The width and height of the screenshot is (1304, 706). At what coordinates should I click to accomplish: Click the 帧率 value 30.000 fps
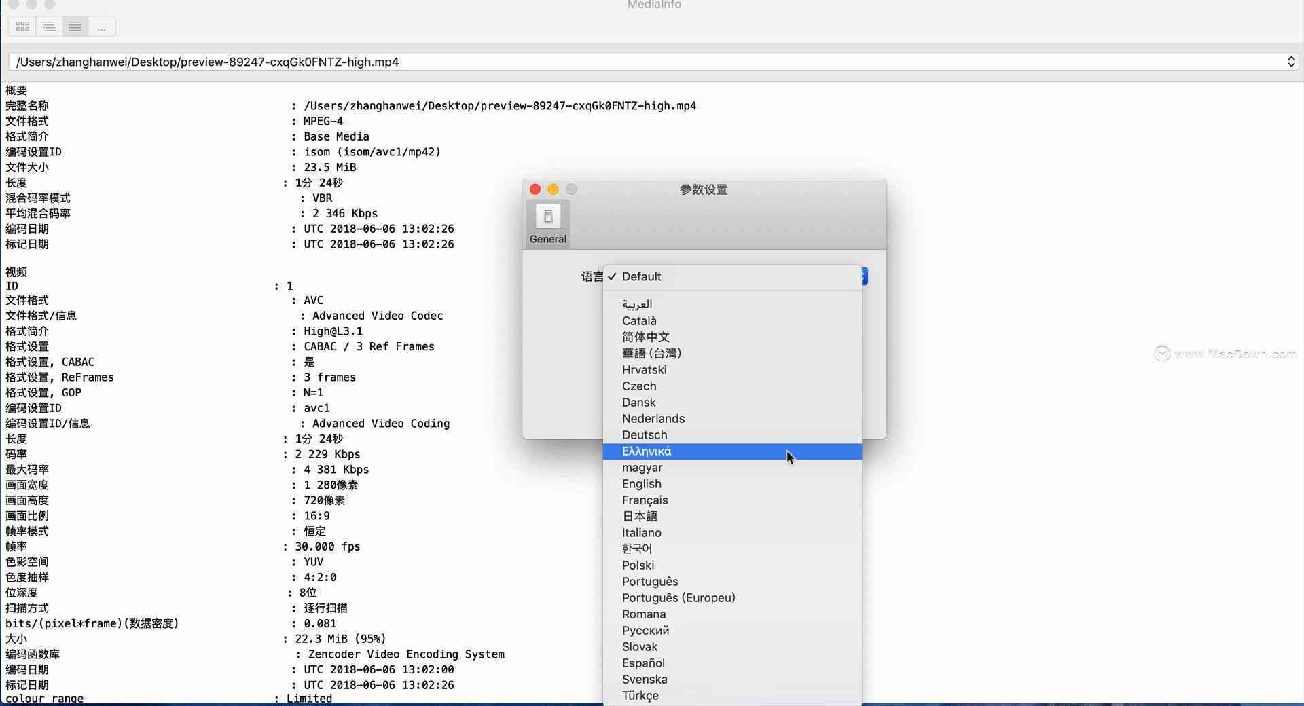point(327,546)
